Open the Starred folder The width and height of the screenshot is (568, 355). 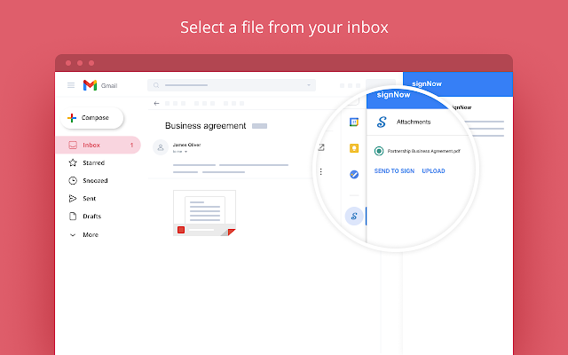(x=87, y=162)
